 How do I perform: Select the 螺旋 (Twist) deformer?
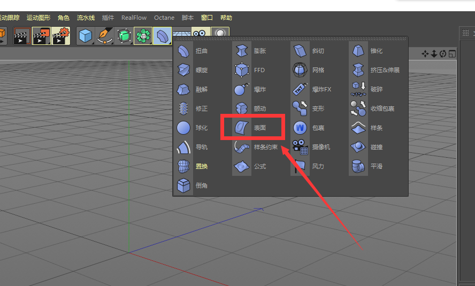192,70
